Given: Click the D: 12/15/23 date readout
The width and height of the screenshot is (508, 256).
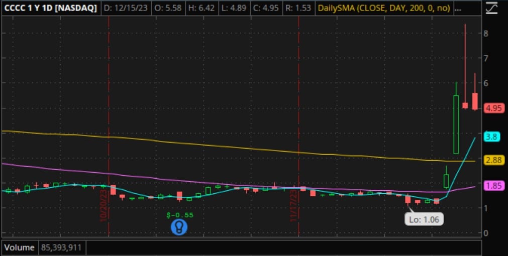Looking at the screenshot, I should 126,8.
